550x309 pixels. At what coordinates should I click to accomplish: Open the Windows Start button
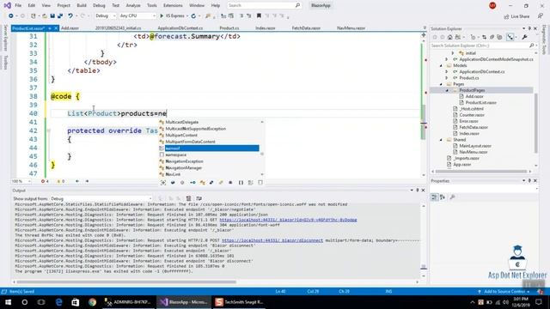(8, 302)
